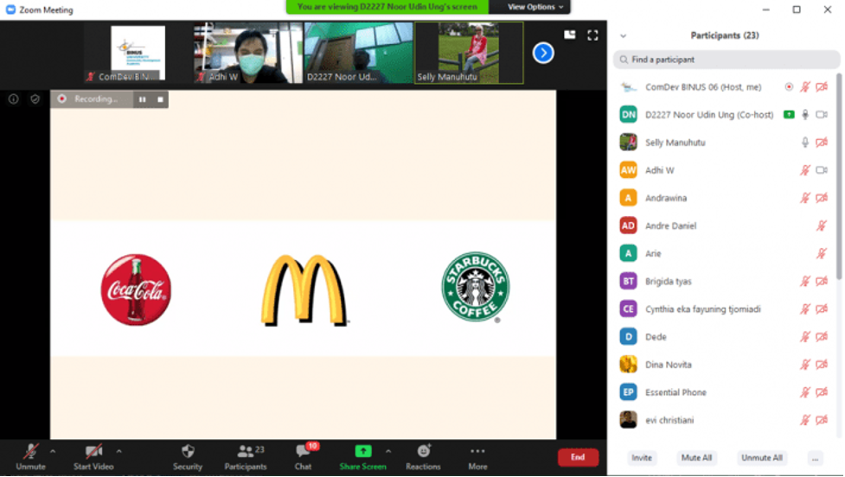Show next video thumbnails with blue arrow

[x=543, y=53]
